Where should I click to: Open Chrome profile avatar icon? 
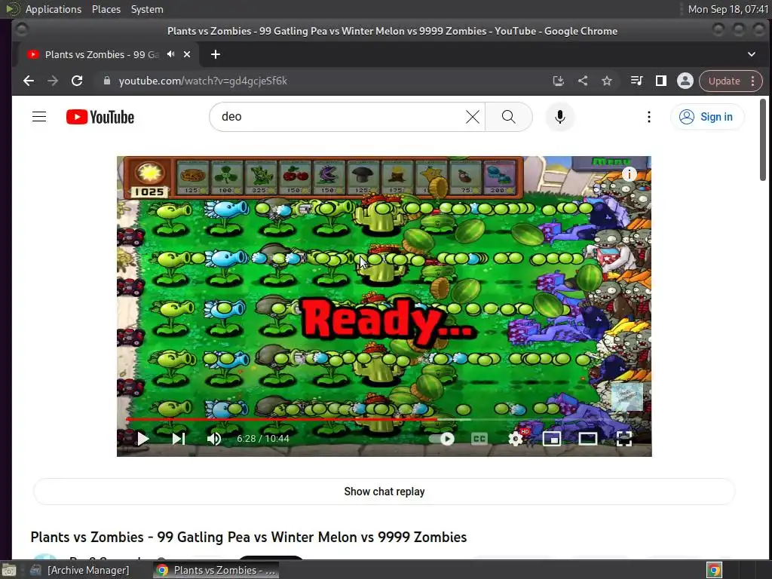click(685, 81)
